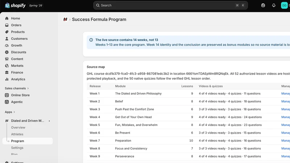
Task: Click 'Push Past the Comfort Zone' module
Action: click(x=134, y=109)
